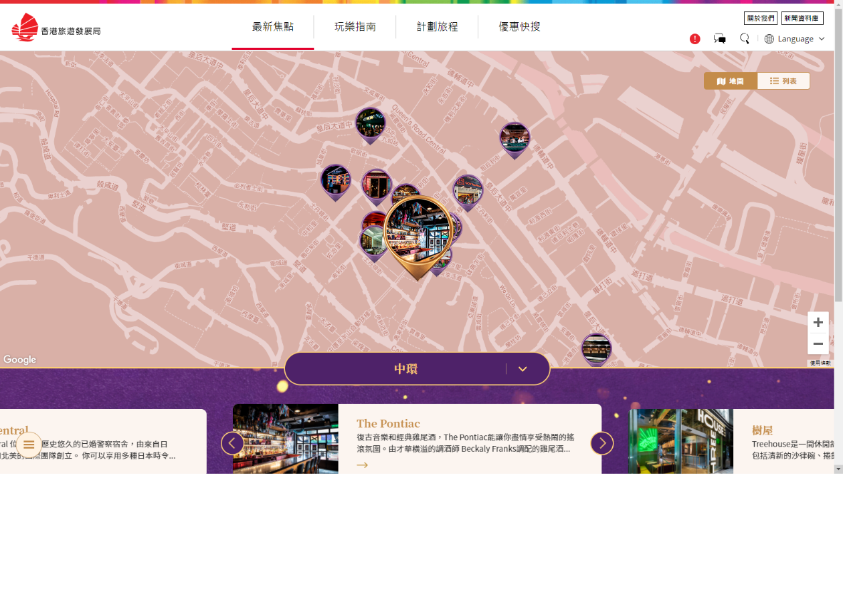
Task: Switch to list view (列表)
Action: [x=783, y=81]
